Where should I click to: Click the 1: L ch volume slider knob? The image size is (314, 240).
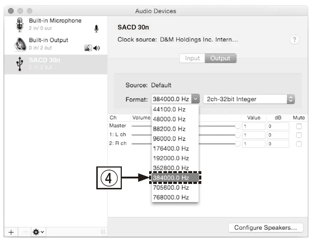point(237,135)
